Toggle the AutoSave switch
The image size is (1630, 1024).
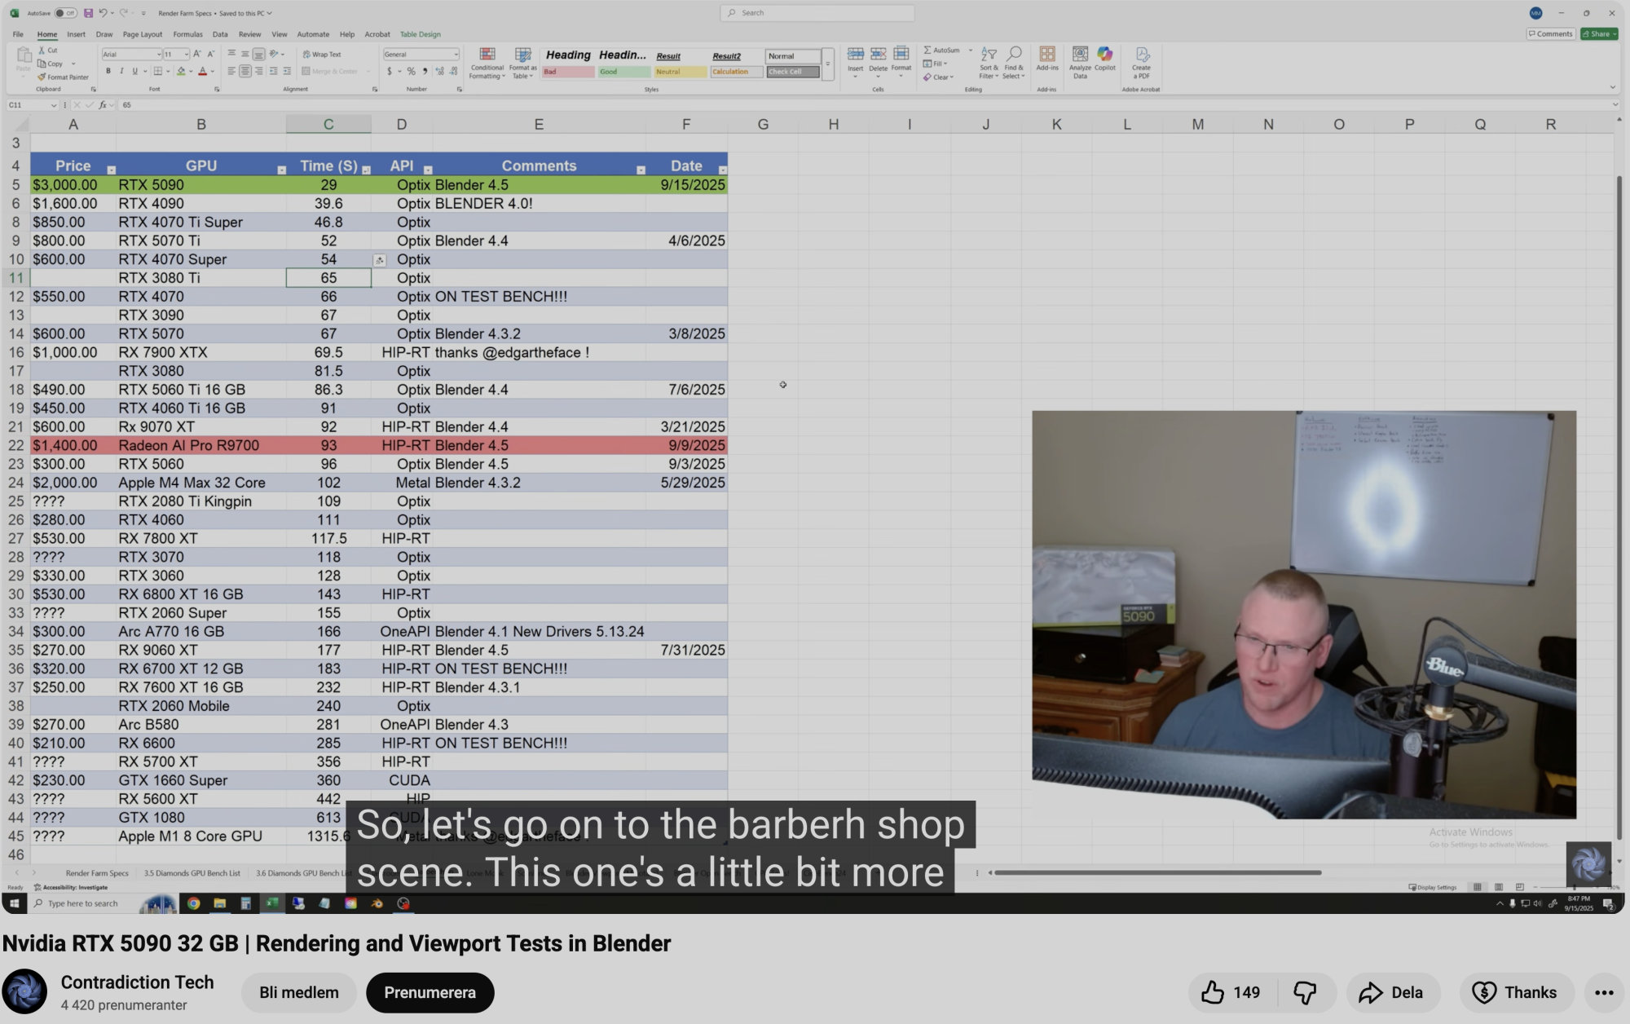[65, 13]
